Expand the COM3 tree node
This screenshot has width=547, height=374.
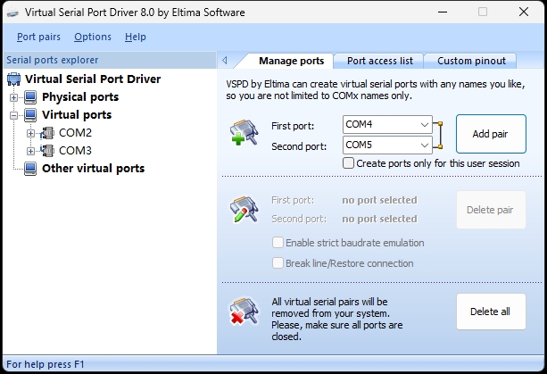click(x=30, y=151)
